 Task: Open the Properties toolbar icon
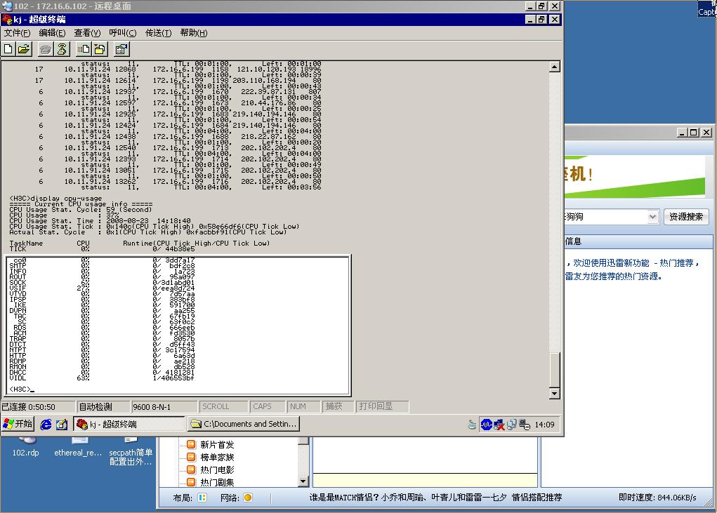121,49
